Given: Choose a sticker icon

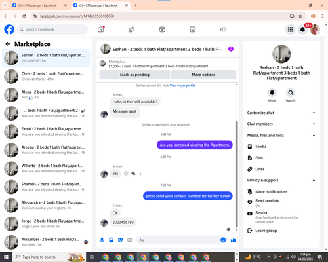Looking at the screenshot, I should (120, 240).
